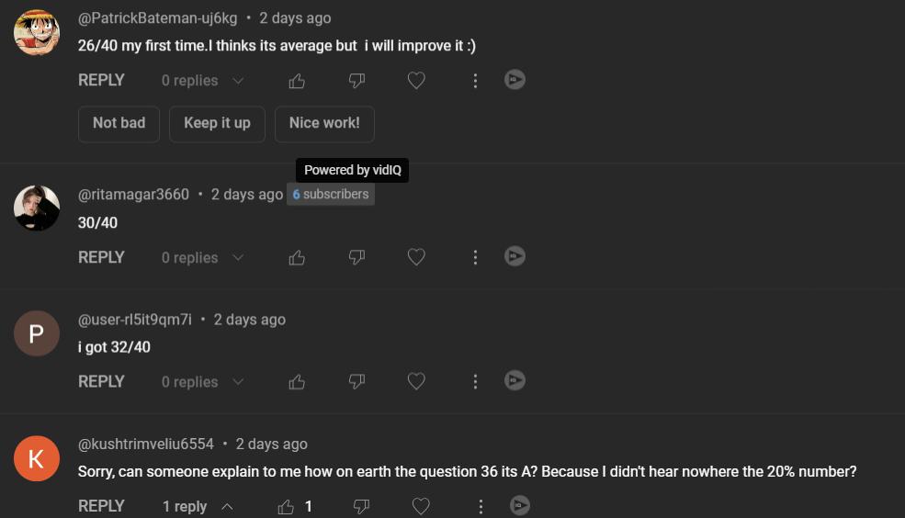The height and width of the screenshot is (518, 905).
Task: Heart the comment by PatrickBateman
Action: coord(416,81)
